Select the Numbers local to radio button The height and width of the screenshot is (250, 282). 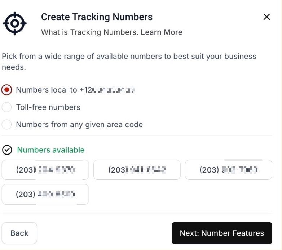coord(7,90)
